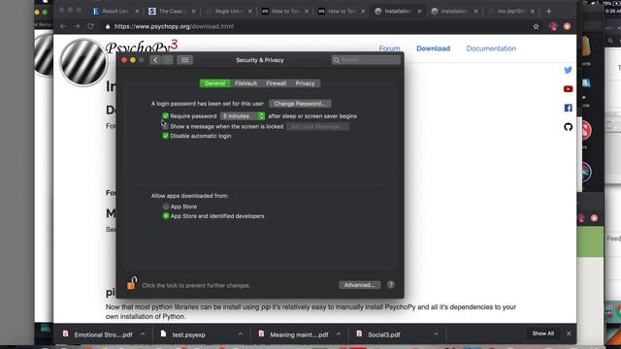
Task: Open PsychoPy GitHub link icon
Action: pyautogui.click(x=568, y=127)
